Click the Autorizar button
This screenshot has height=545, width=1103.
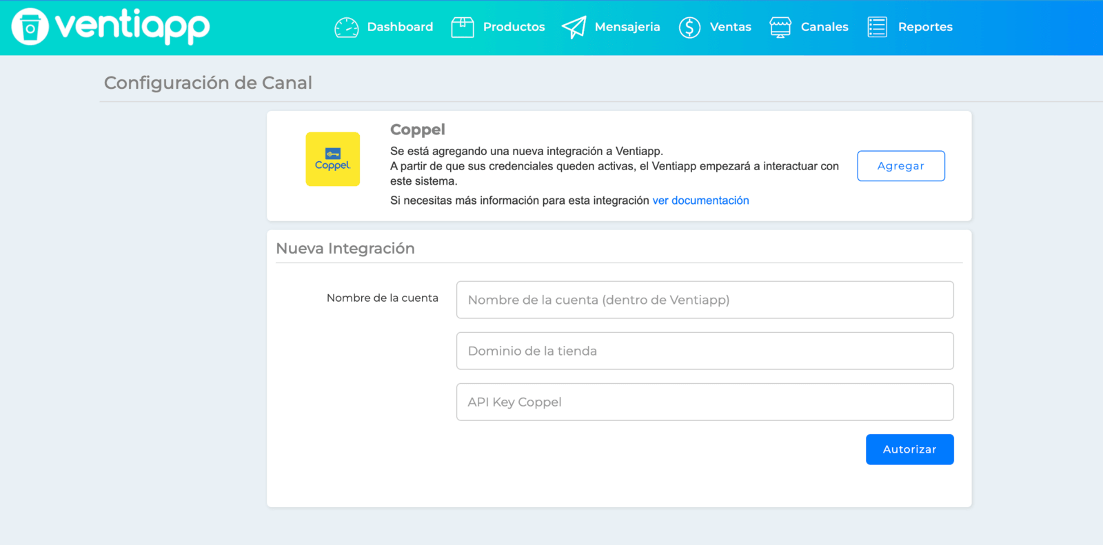[910, 449]
